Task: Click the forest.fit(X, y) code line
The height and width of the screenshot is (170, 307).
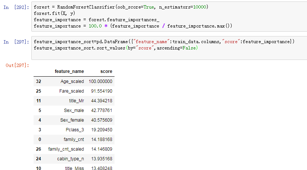Action: point(54,13)
